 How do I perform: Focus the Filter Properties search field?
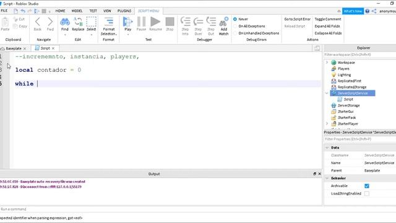tap(359, 139)
